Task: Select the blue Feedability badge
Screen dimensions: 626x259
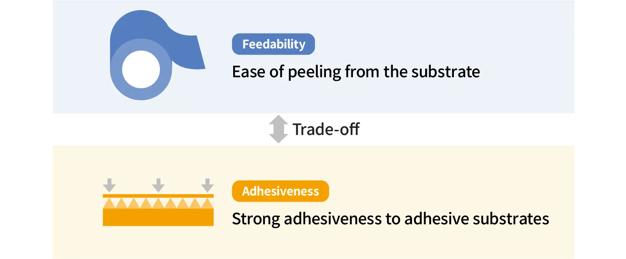Action: click(x=273, y=44)
